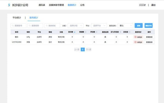Click 退出 to log out

pos(153,5)
